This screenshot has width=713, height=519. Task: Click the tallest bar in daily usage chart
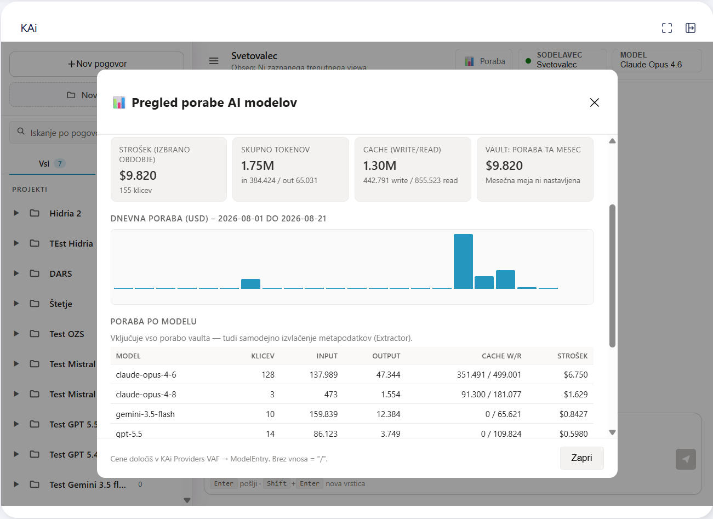(x=463, y=261)
